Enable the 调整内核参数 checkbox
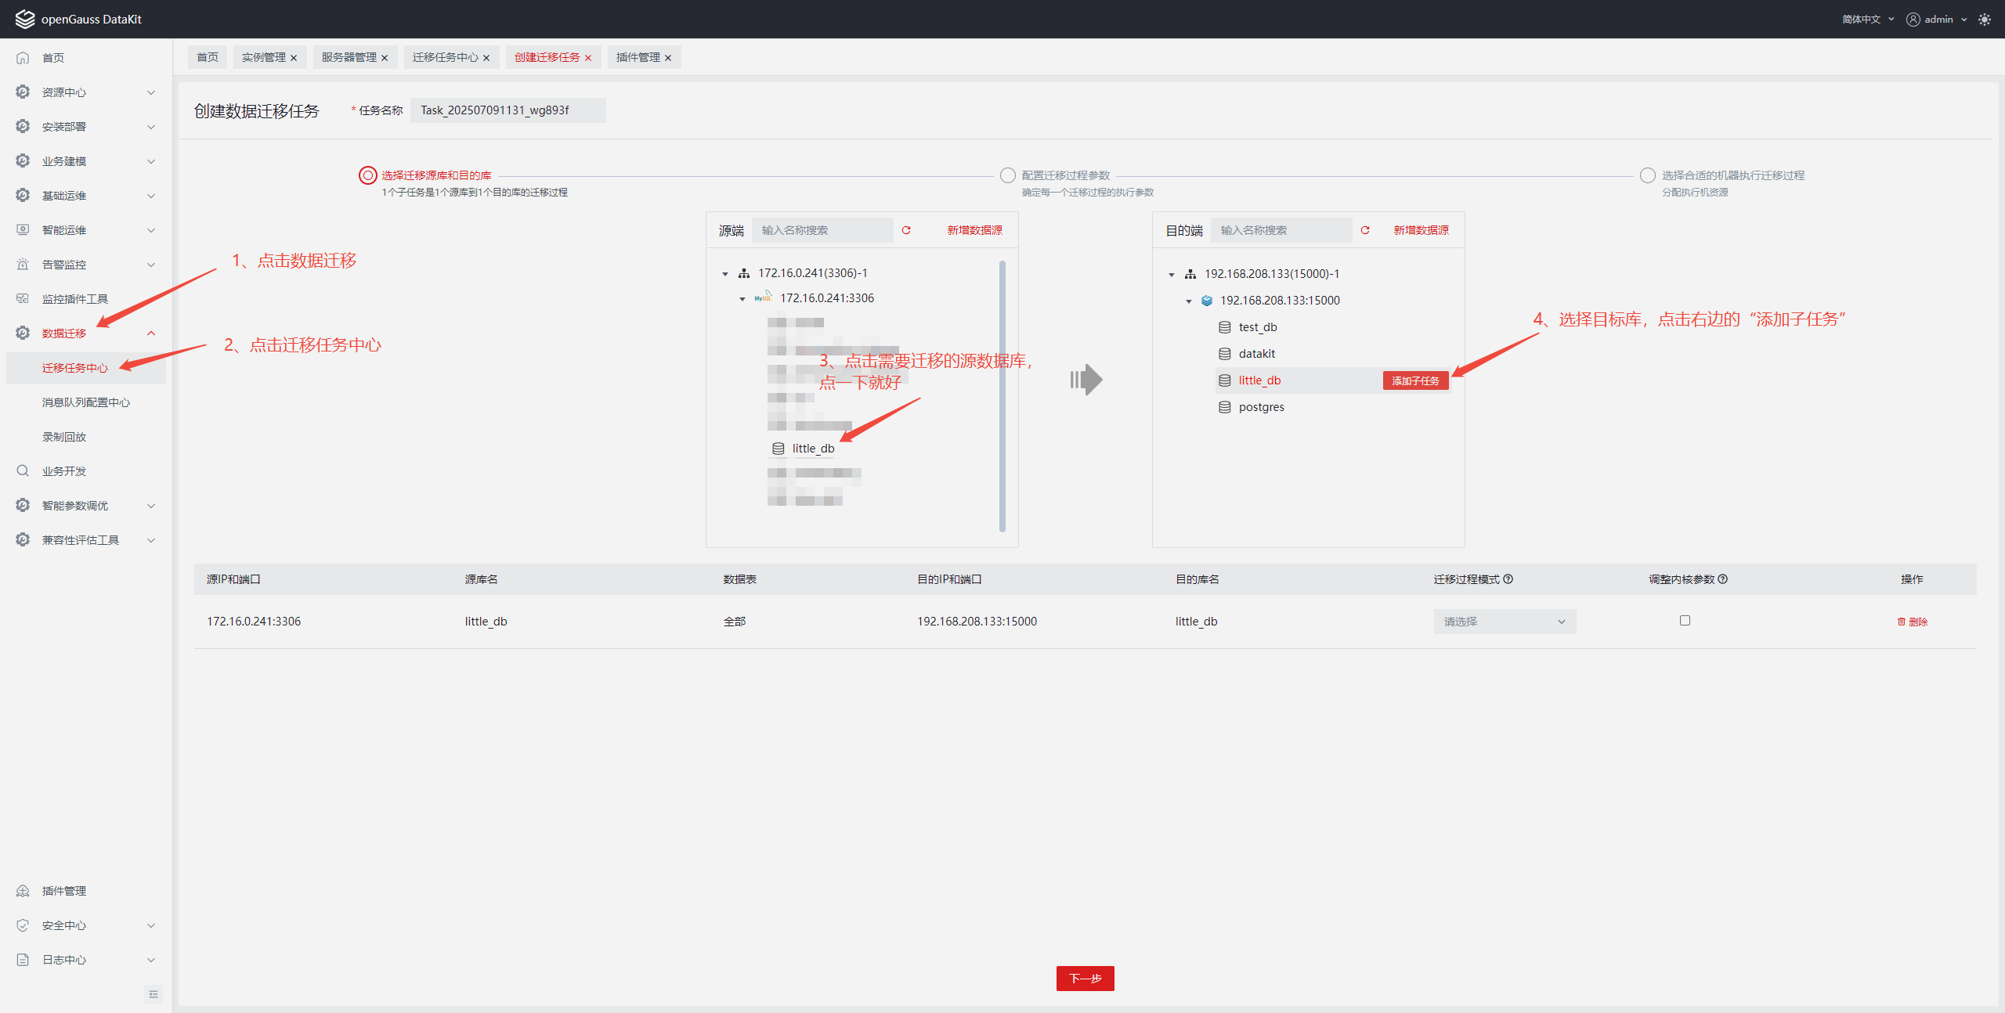Image resolution: width=2005 pixels, height=1013 pixels. [1685, 621]
